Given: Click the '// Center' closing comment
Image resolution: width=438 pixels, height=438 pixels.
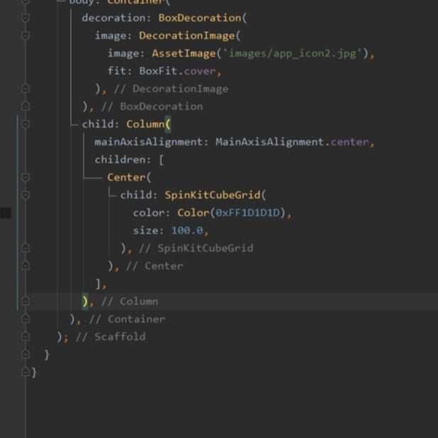Looking at the screenshot, I should [x=155, y=266].
